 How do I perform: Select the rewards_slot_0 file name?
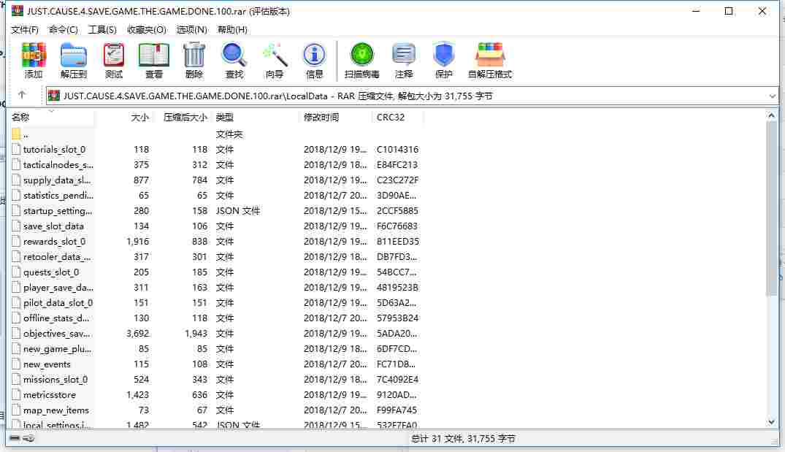[x=54, y=241]
